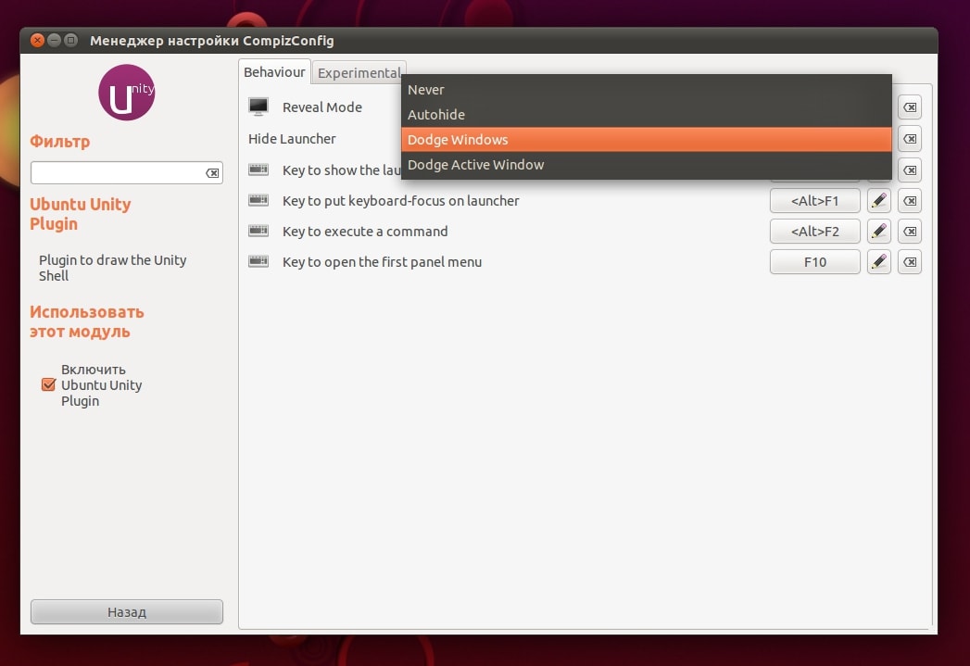
Task: Minimize the CompizConfig window
Action: pos(55,40)
